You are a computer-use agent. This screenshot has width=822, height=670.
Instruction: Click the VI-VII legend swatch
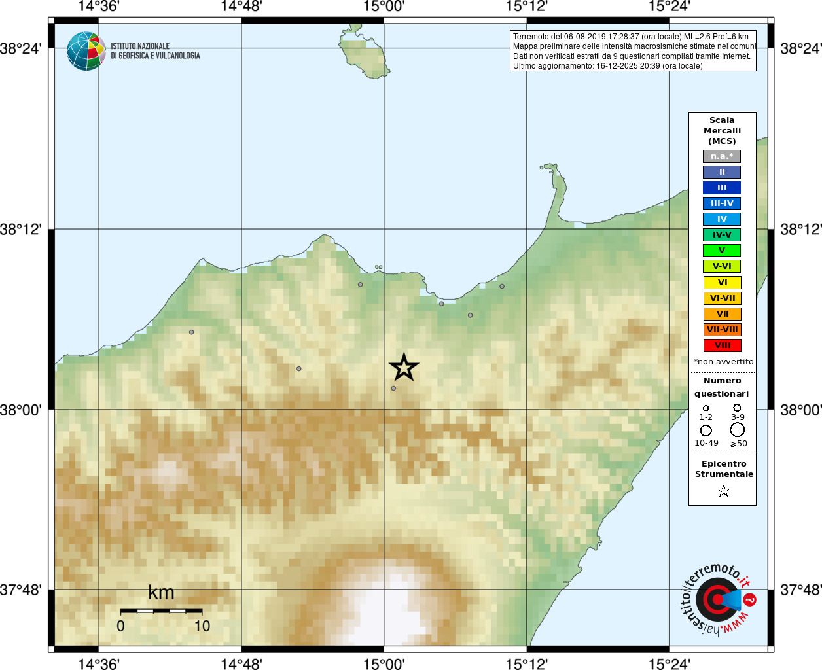[722, 298]
